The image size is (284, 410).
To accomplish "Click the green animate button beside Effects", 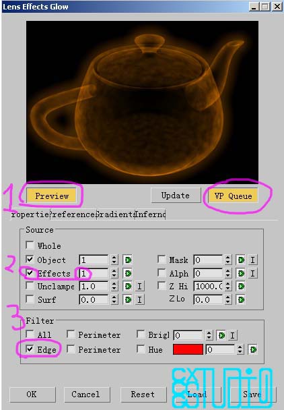I will [x=128, y=273].
